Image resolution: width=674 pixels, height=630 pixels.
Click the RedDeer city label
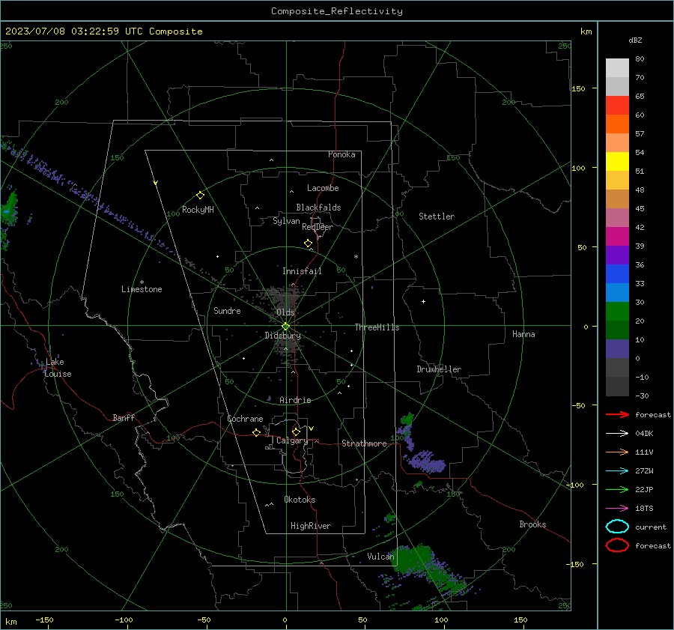tap(318, 227)
